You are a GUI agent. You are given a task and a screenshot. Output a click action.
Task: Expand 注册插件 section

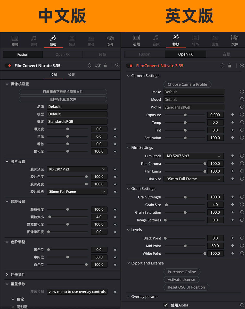point(7,275)
